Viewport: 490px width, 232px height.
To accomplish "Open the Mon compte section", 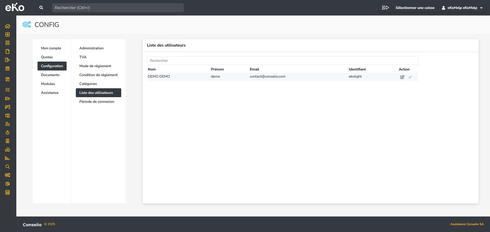I will 51,48.
